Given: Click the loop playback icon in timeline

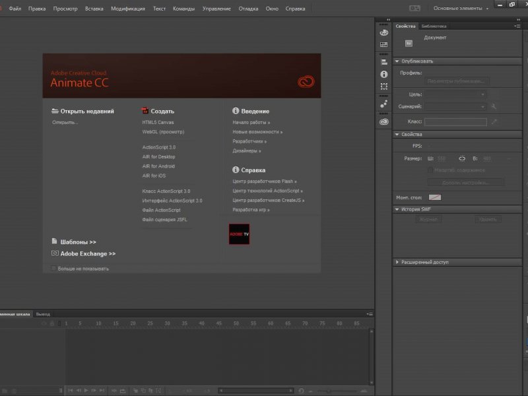Looking at the screenshot, I should pyautogui.click(x=123, y=391).
